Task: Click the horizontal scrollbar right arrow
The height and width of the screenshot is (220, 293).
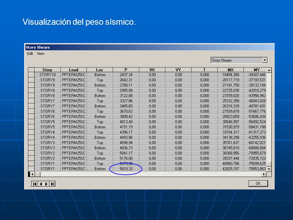Action: coord(264,174)
